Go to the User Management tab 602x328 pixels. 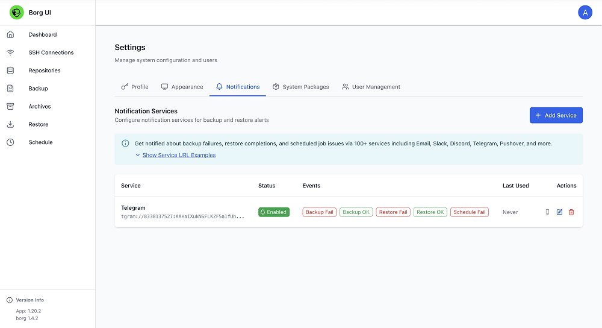[x=371, y=87]
